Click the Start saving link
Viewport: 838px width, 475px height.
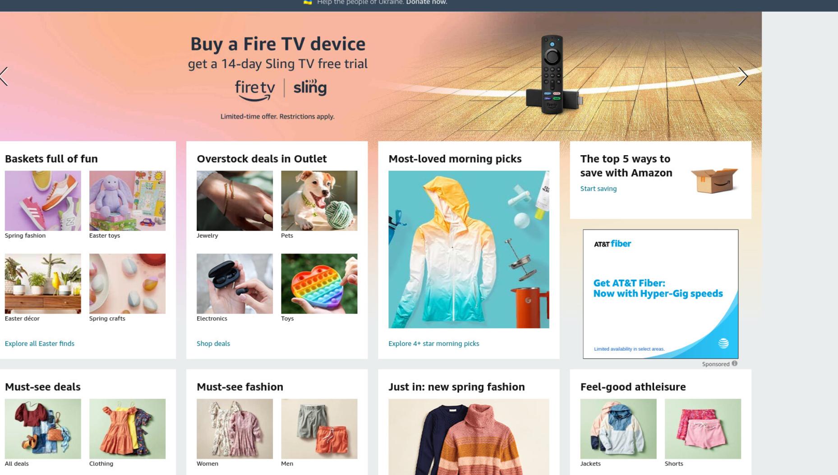(599, 189)
